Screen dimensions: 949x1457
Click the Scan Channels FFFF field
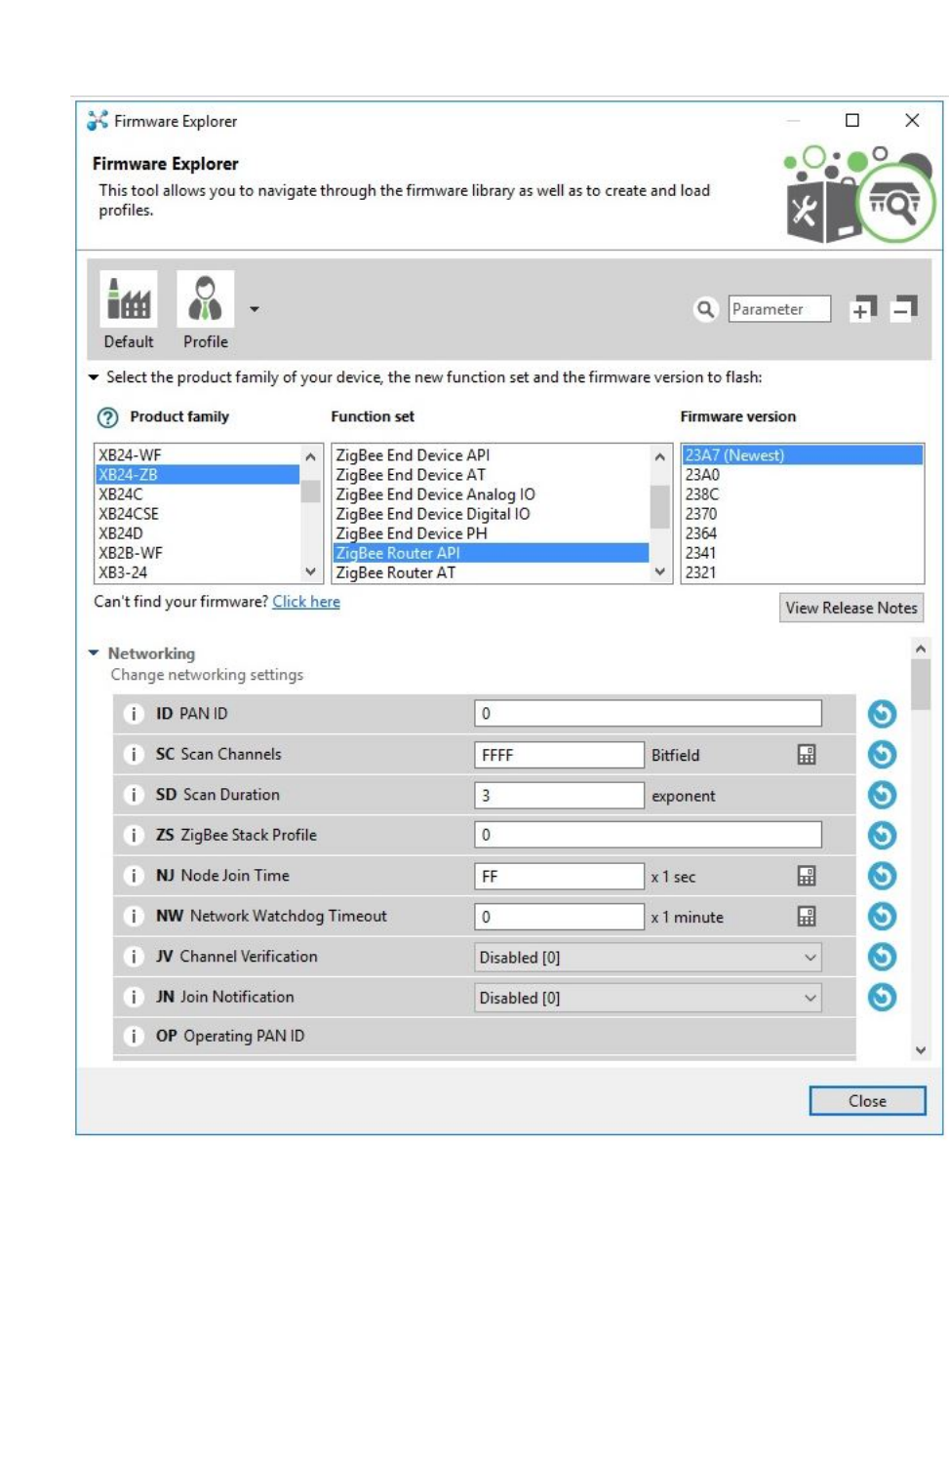coord(559,755)
